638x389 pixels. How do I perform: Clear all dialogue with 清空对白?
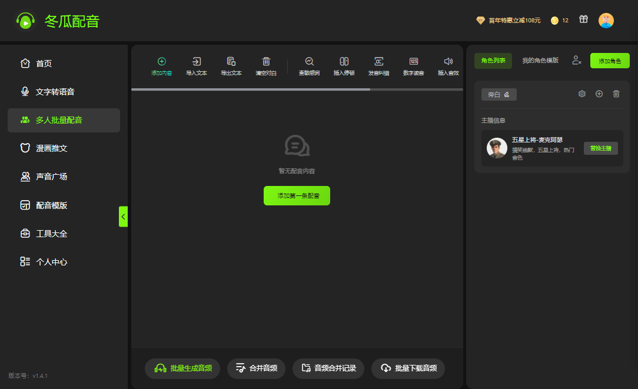pyautogui.click(x=266, y=67)
